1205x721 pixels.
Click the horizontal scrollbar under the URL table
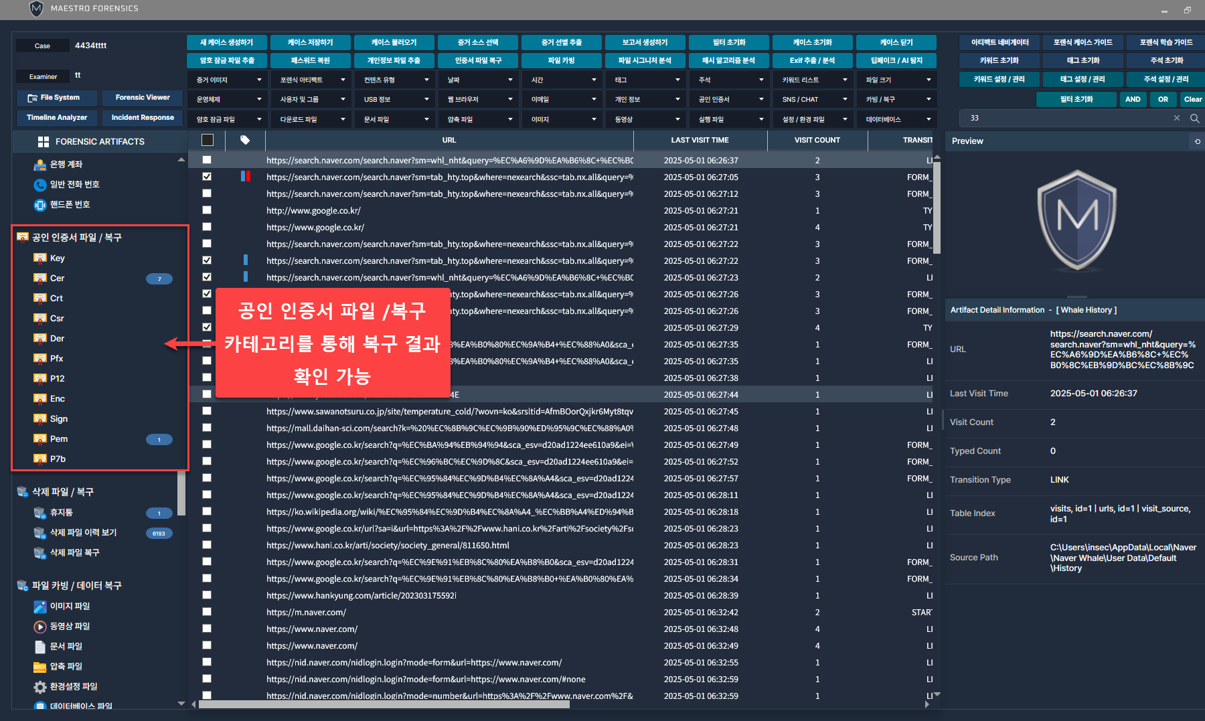click(384, 704)
